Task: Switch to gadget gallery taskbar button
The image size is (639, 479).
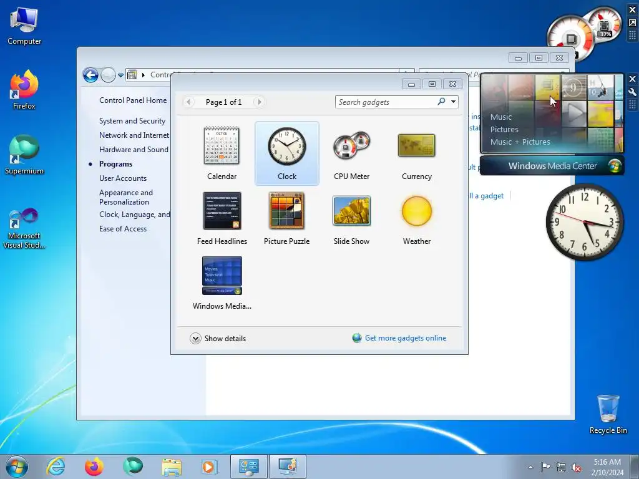Action: [287, 467]
